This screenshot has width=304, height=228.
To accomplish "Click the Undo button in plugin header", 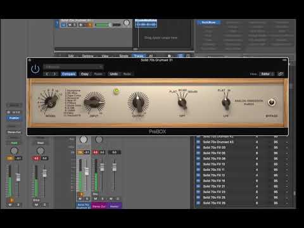I will pos(114,74).
